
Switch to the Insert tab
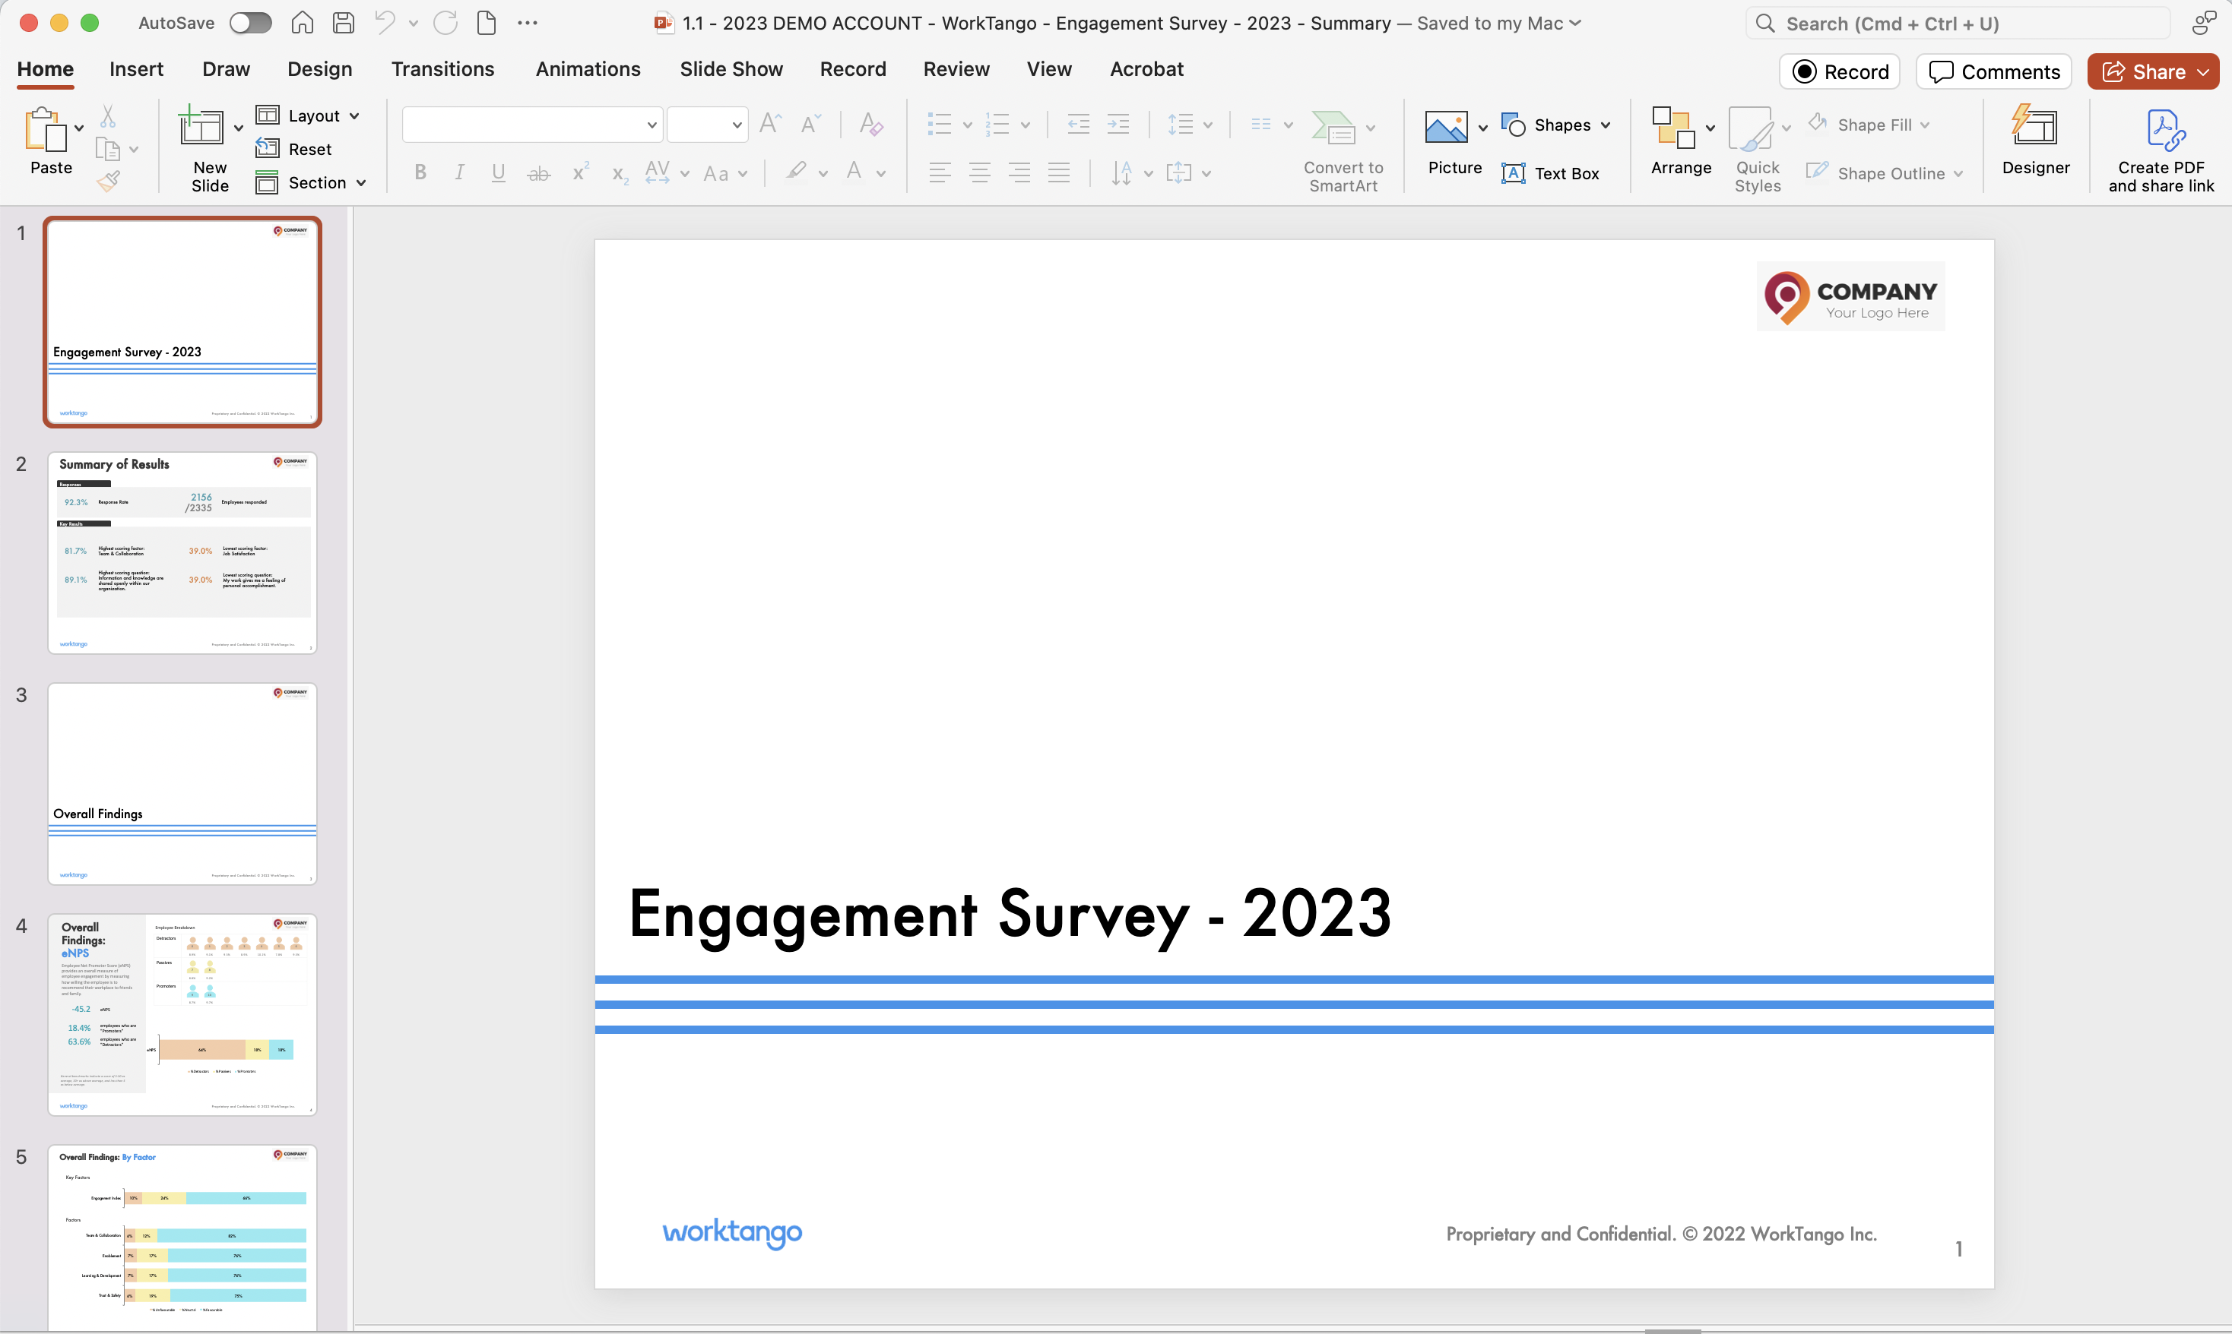click(137, 69)
